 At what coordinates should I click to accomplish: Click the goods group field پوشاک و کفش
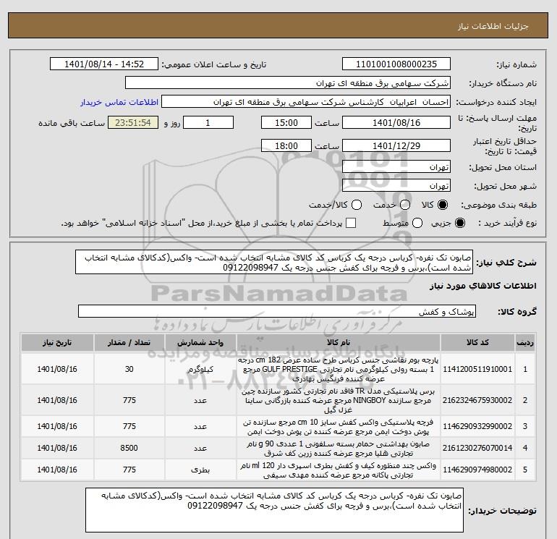(277, 311)
